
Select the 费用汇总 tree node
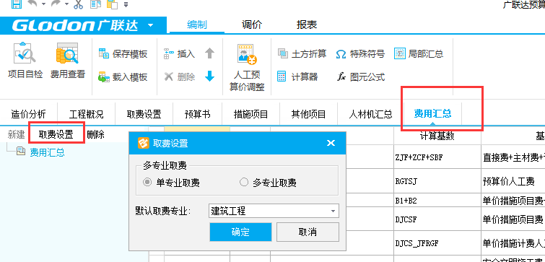click(47, 152)
